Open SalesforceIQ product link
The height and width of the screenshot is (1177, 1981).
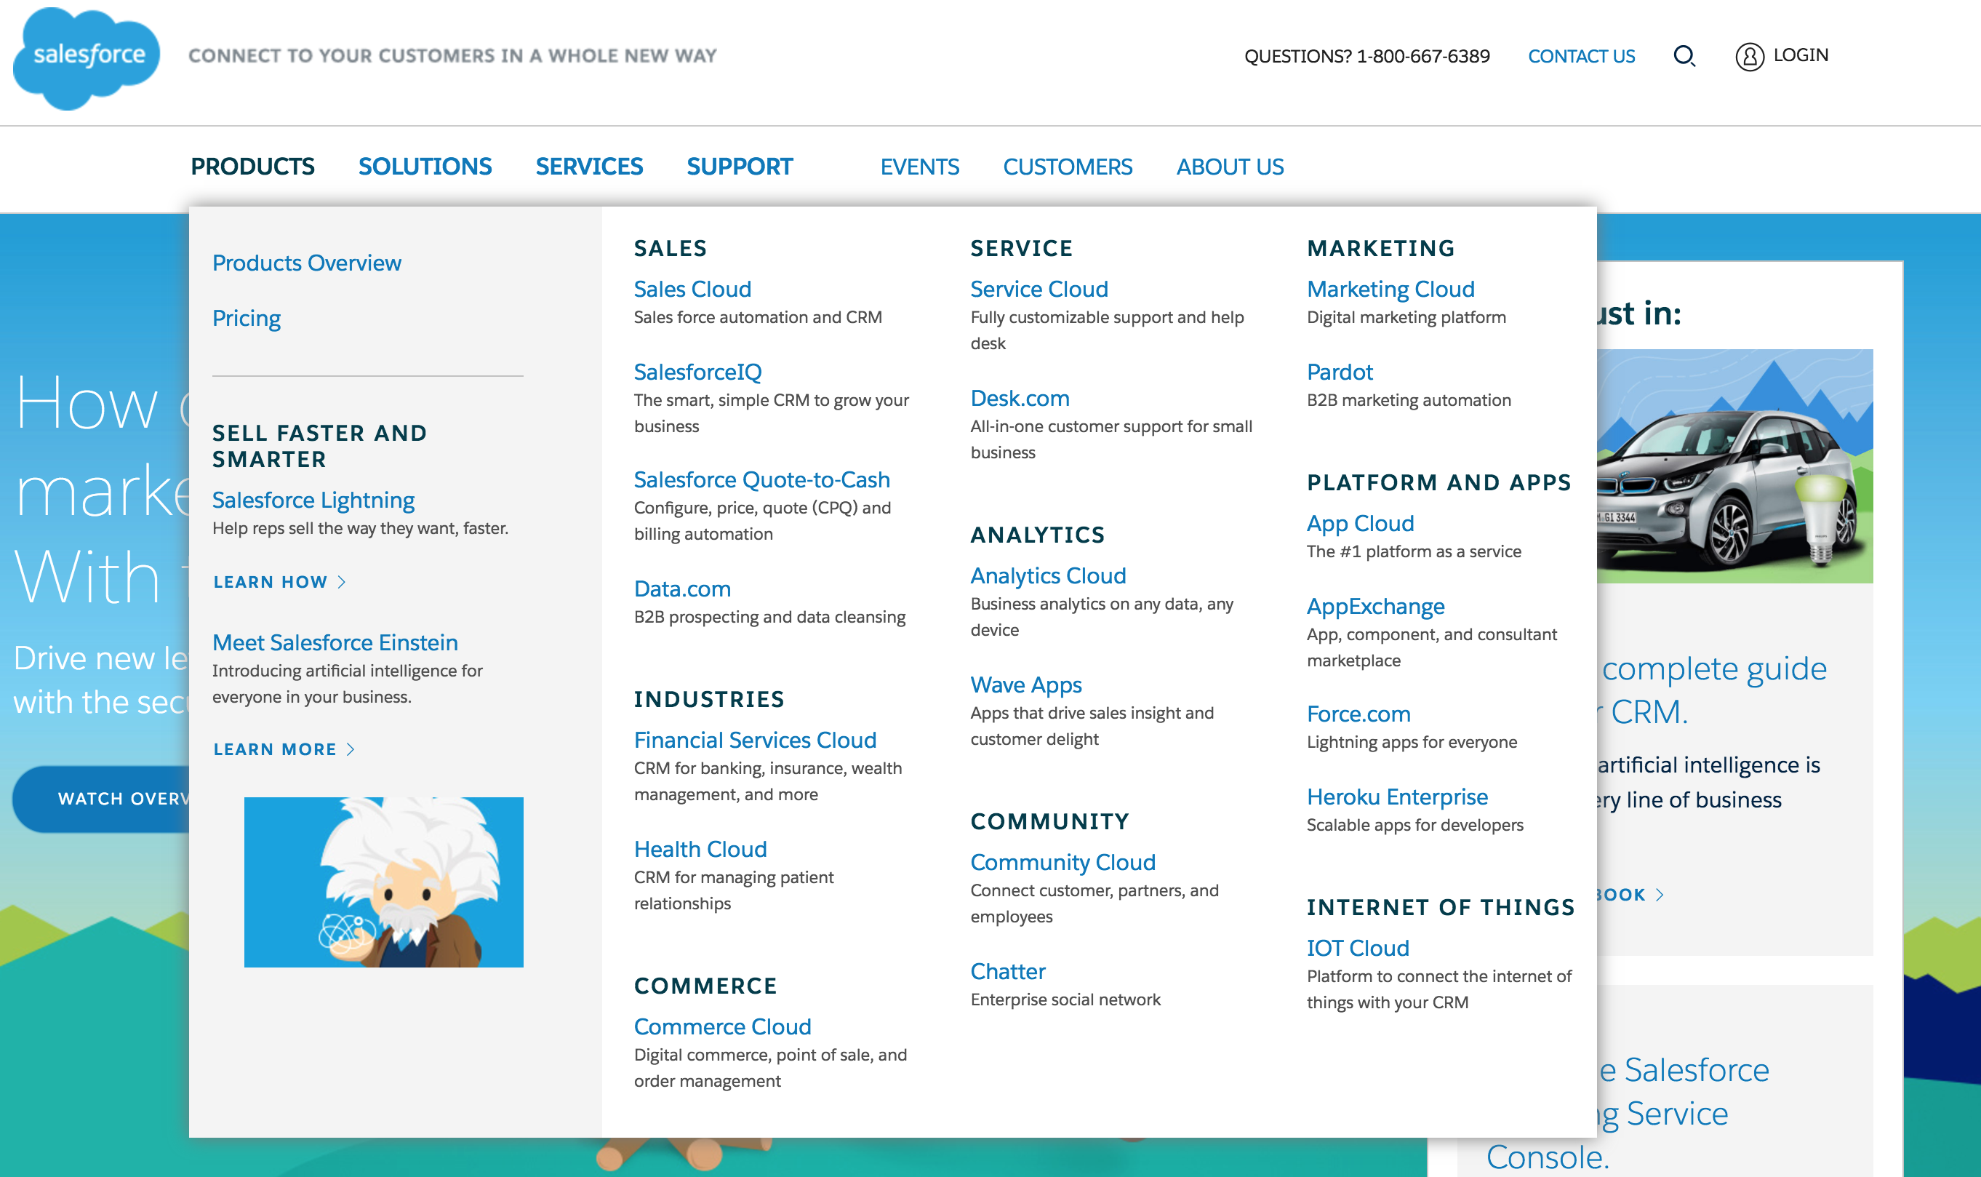(697, 371)
